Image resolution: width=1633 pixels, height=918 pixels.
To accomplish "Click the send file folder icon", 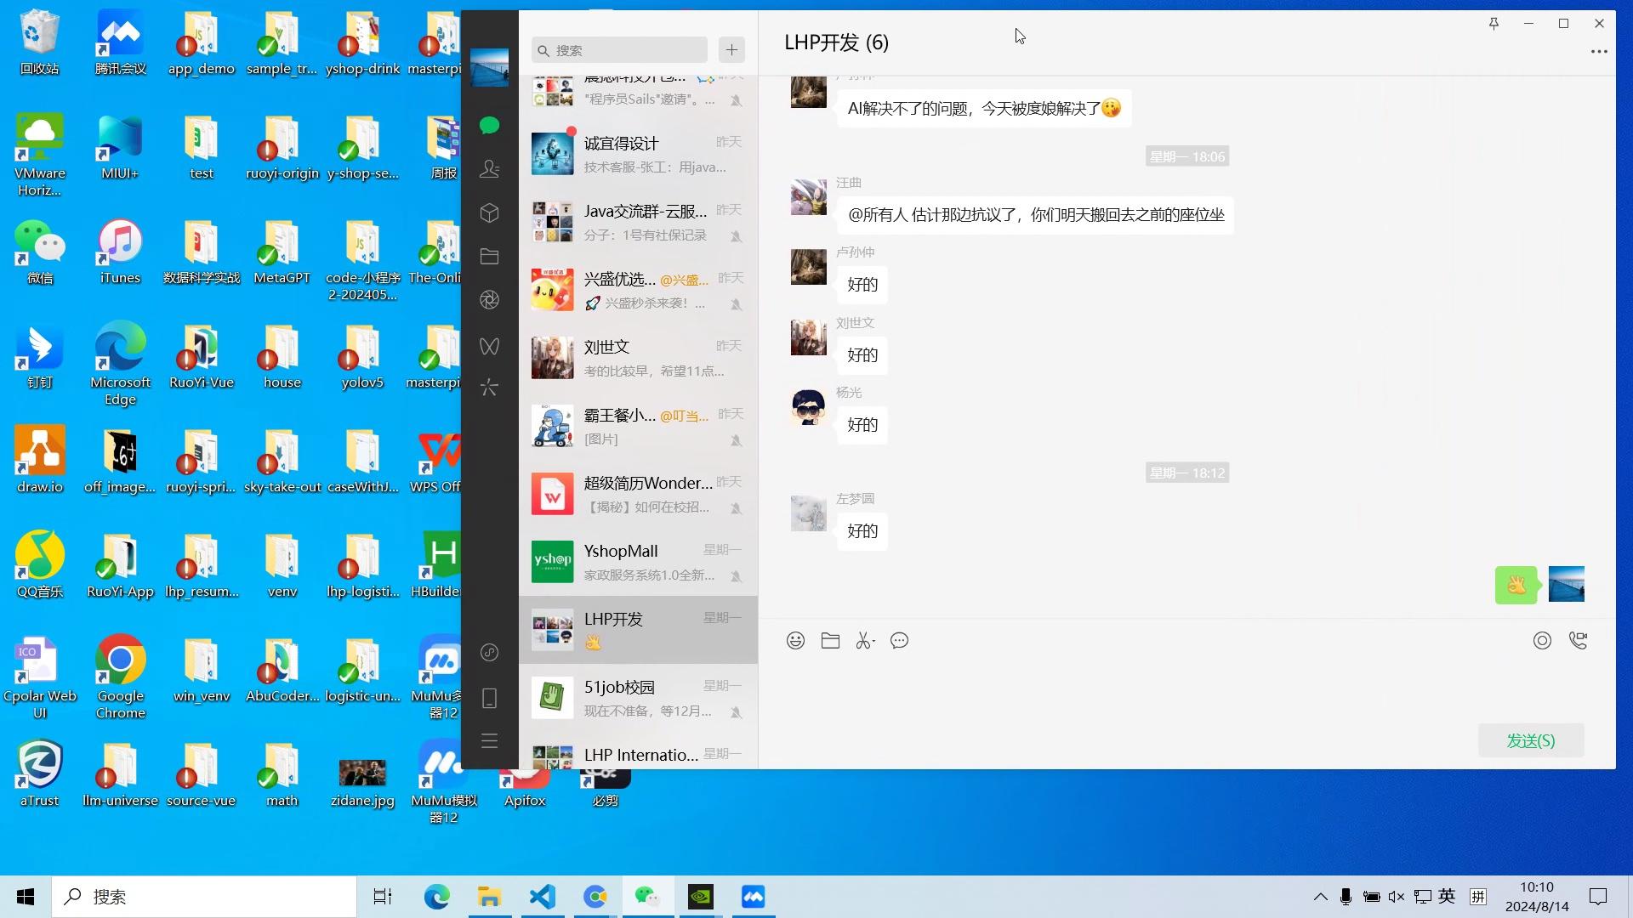I will pyautogui.click(x=830, y=641).
